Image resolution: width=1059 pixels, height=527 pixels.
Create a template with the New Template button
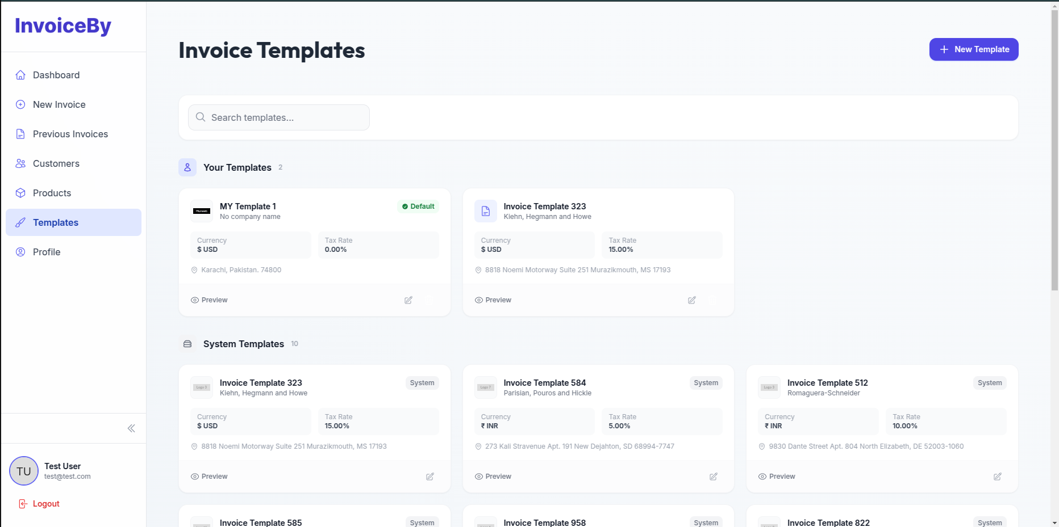974,49
